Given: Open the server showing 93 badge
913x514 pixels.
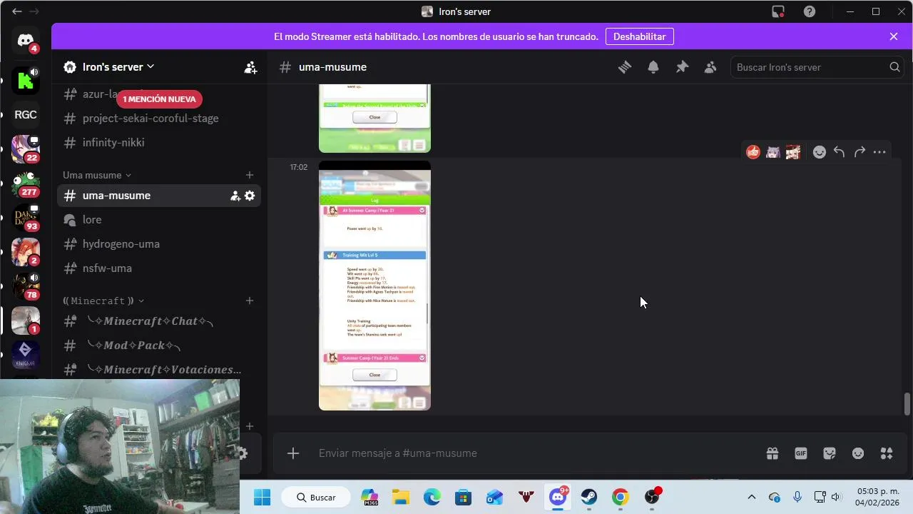Looking at the screenshot, I should (26, 217).
